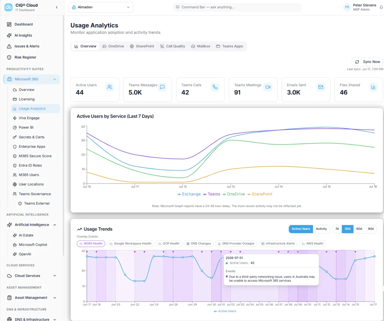Select the 30d time range
This screenshot has width=384, height=321.
348,229
